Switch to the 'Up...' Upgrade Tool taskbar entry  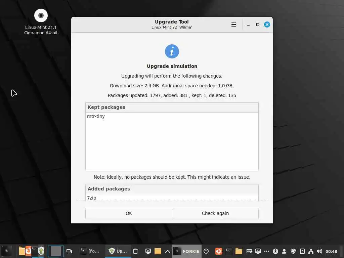(118, 251)
